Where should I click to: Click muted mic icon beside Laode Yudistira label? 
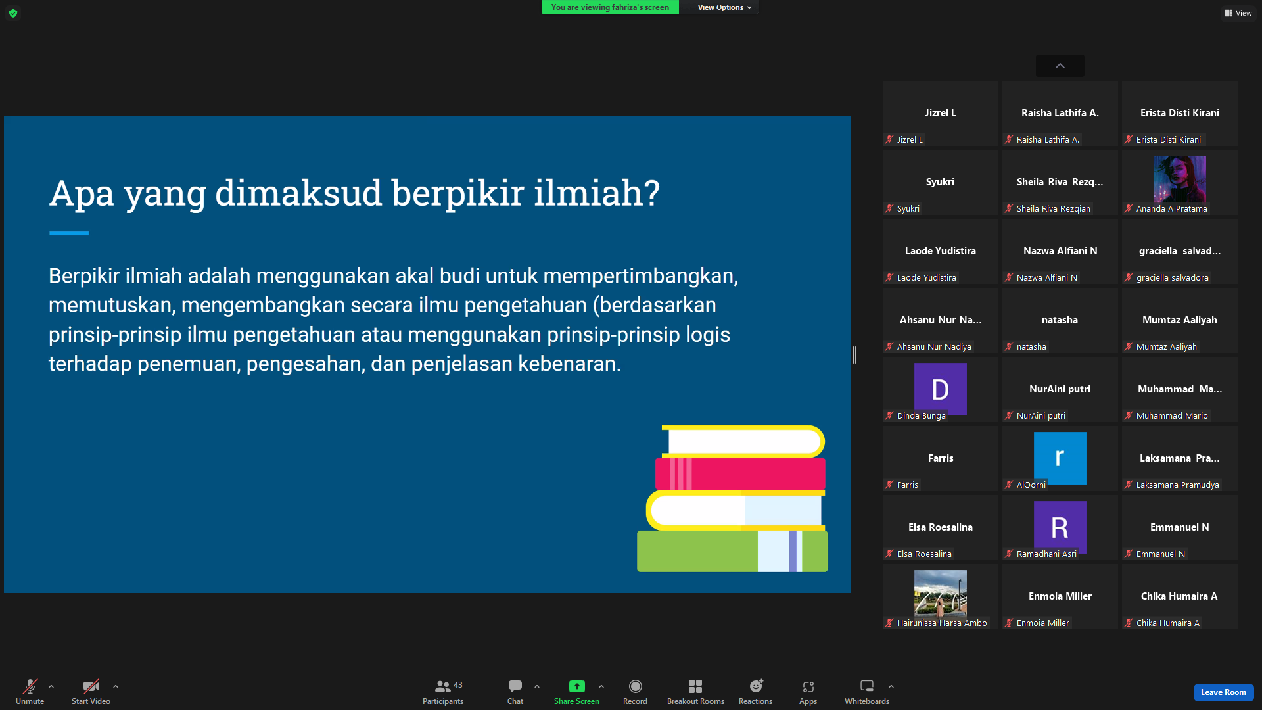(889, 277)
